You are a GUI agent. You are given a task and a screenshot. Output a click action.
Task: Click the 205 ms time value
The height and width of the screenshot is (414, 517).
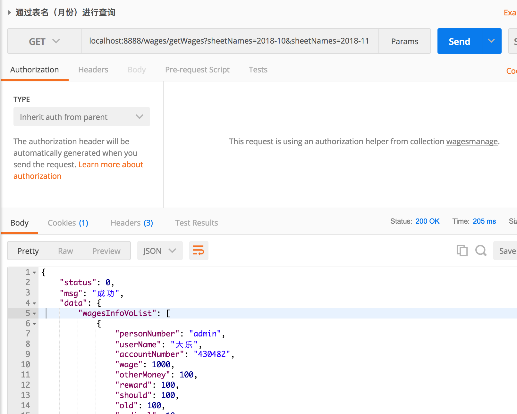click(484, 221)
